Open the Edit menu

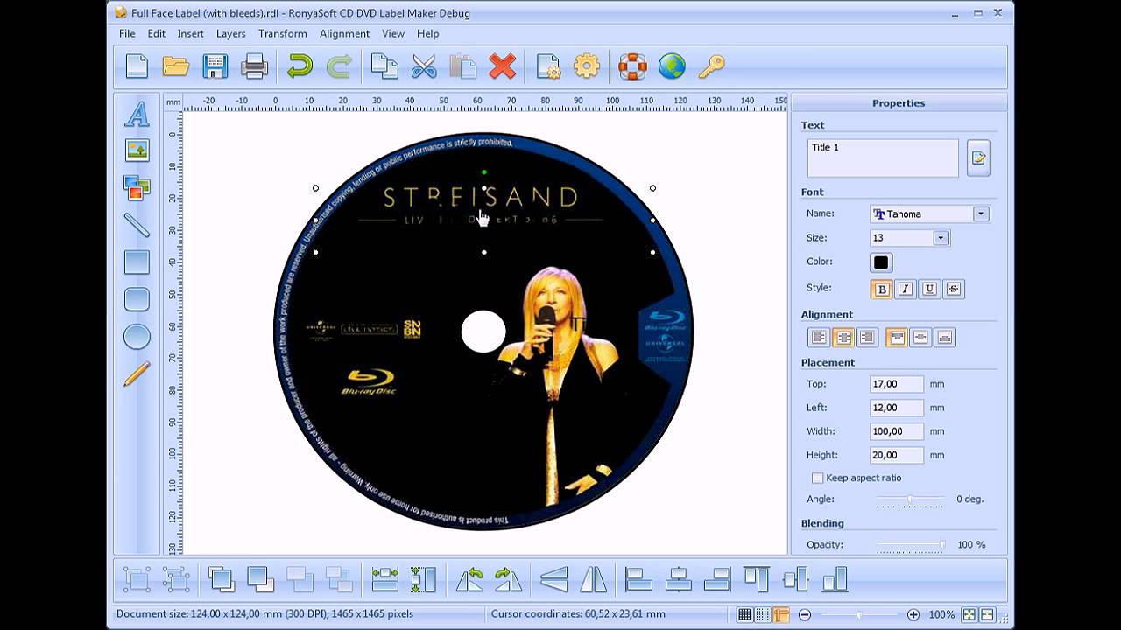[x=157, y=33]
